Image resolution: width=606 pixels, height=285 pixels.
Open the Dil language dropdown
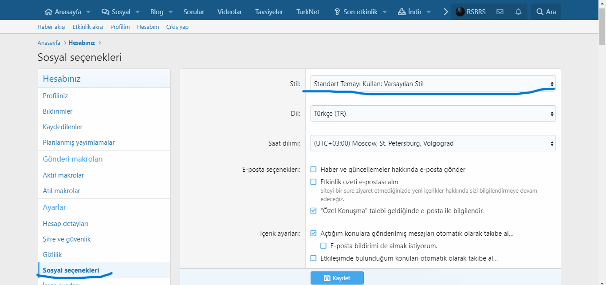pos(433,114)
